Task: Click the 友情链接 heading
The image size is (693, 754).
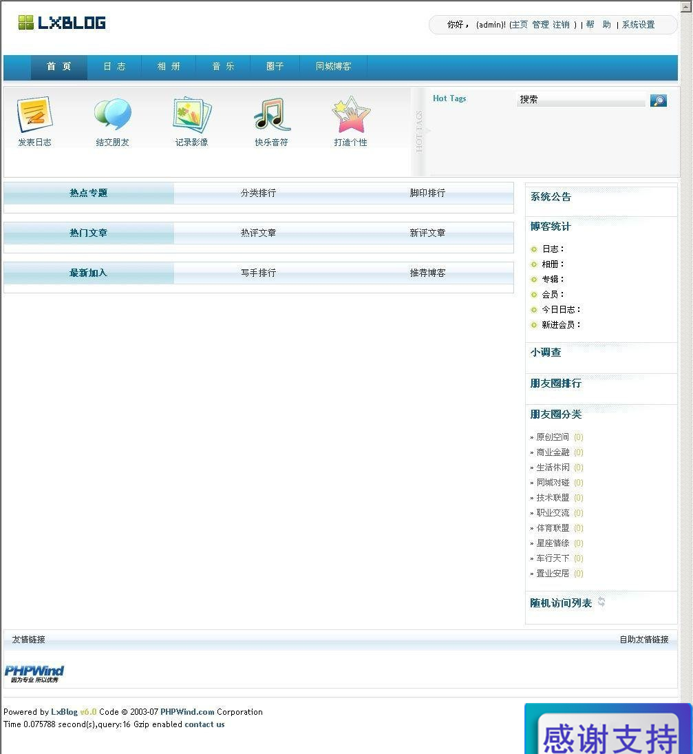Action: pos(29,640)
